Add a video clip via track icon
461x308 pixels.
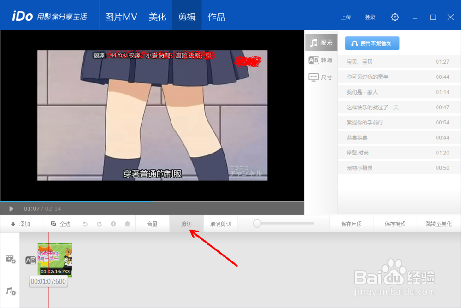click(x=10, y=259)
